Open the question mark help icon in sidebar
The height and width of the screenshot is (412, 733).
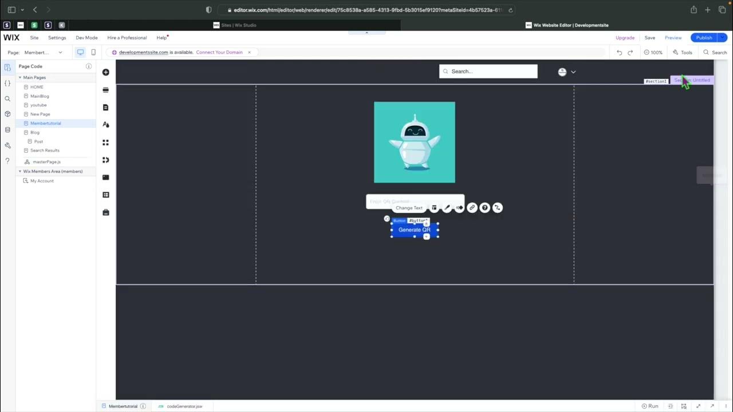[7, 161]
